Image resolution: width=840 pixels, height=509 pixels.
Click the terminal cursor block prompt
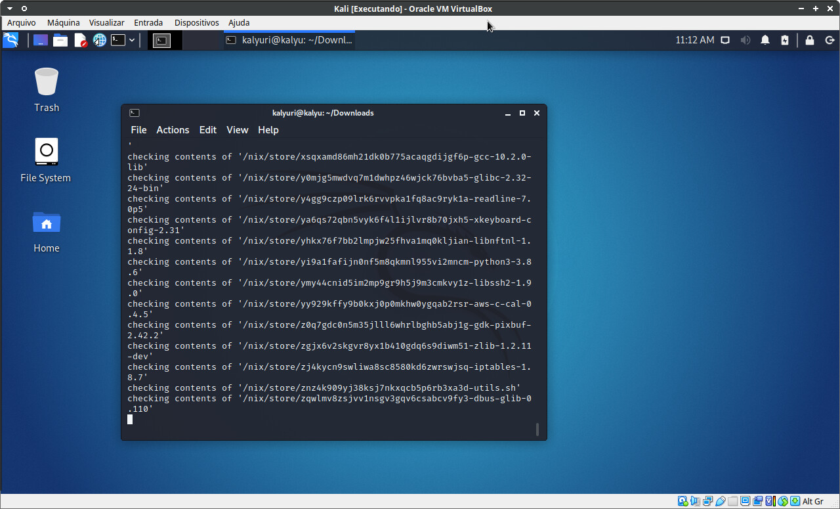point(130,419)
